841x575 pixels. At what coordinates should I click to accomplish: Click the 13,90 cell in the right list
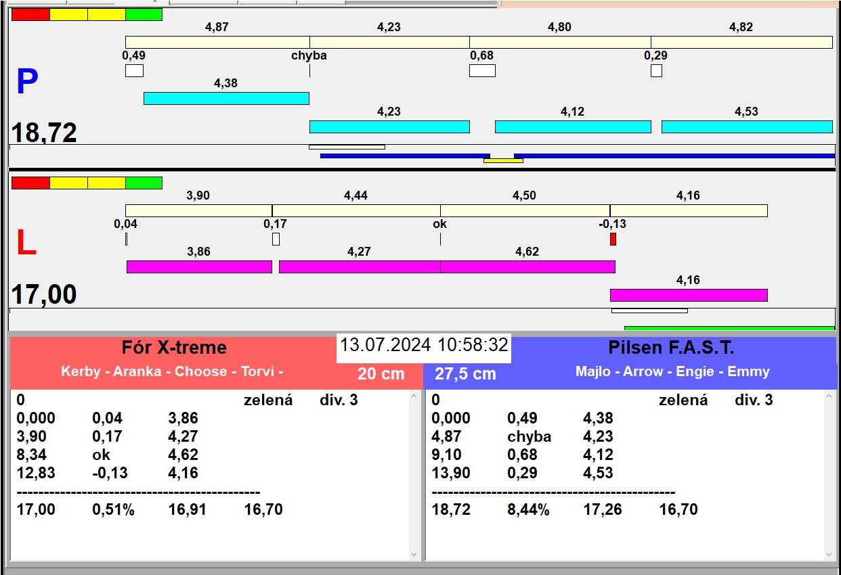(451, 473)
